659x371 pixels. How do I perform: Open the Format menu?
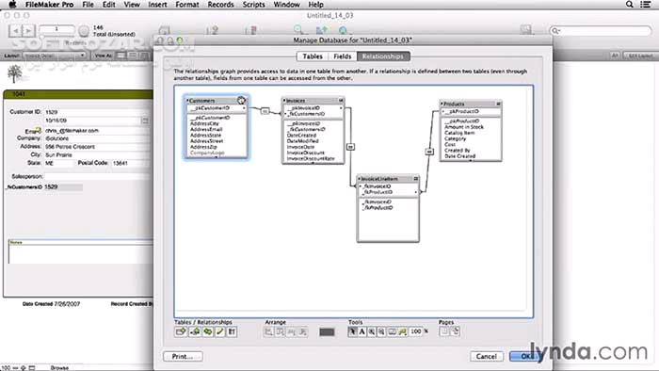tap(187, 5)
